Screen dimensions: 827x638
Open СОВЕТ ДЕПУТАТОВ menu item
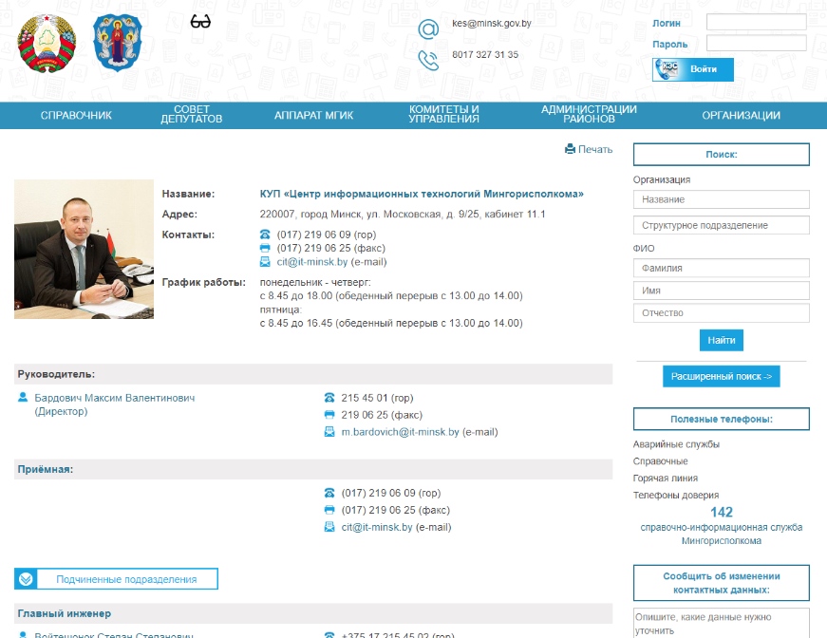pyautogui.click(x=192, y=115)
